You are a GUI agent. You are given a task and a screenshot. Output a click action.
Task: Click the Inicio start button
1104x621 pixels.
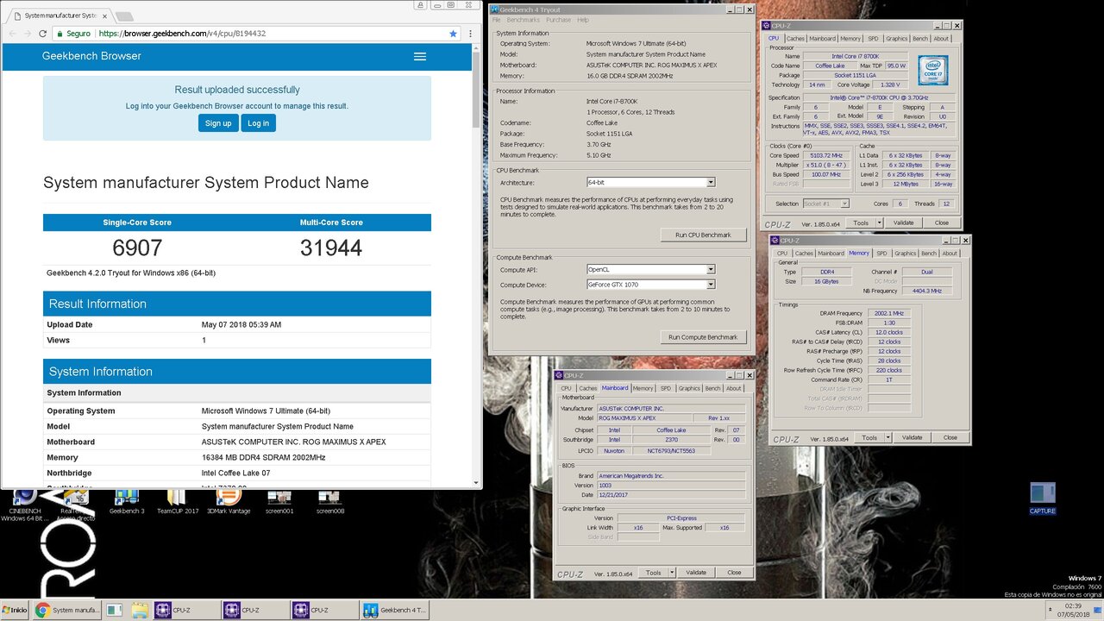tap(15, 610)
